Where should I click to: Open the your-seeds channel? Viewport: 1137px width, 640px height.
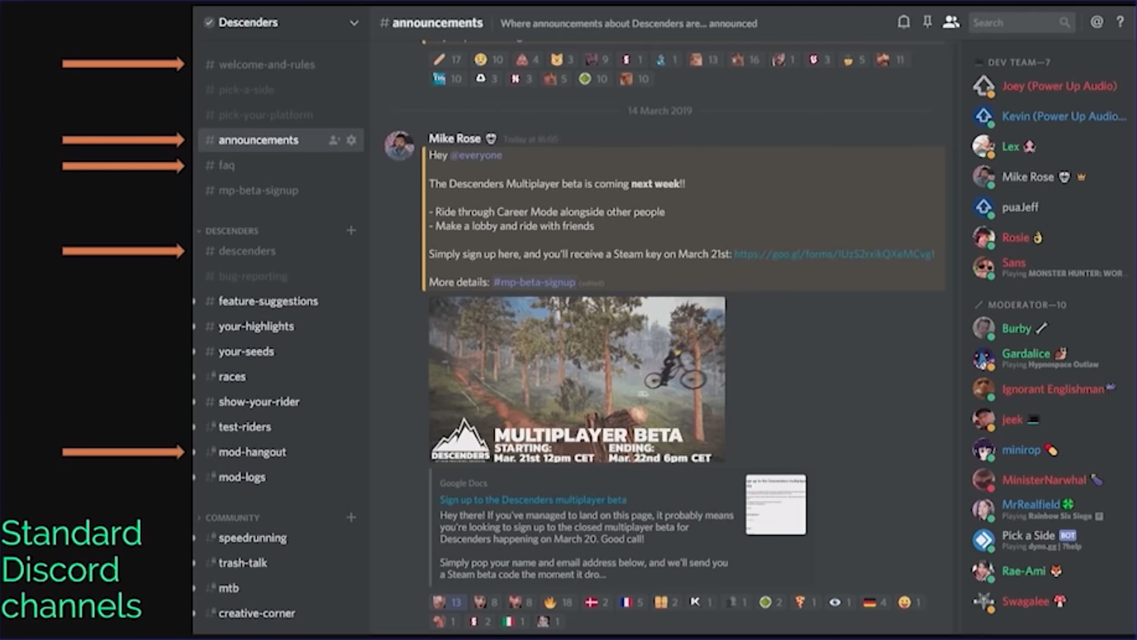click(x=281, y=352)
